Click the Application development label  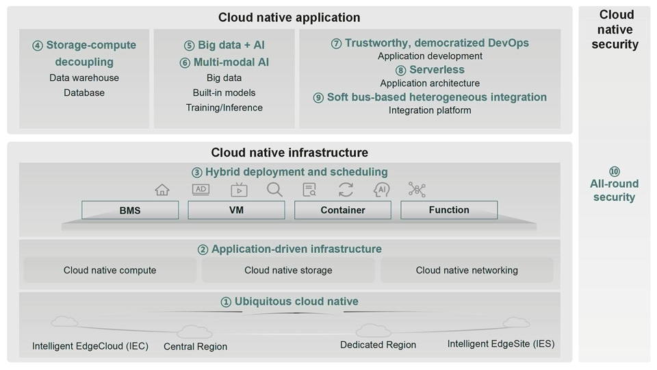(x=430, y=56)
